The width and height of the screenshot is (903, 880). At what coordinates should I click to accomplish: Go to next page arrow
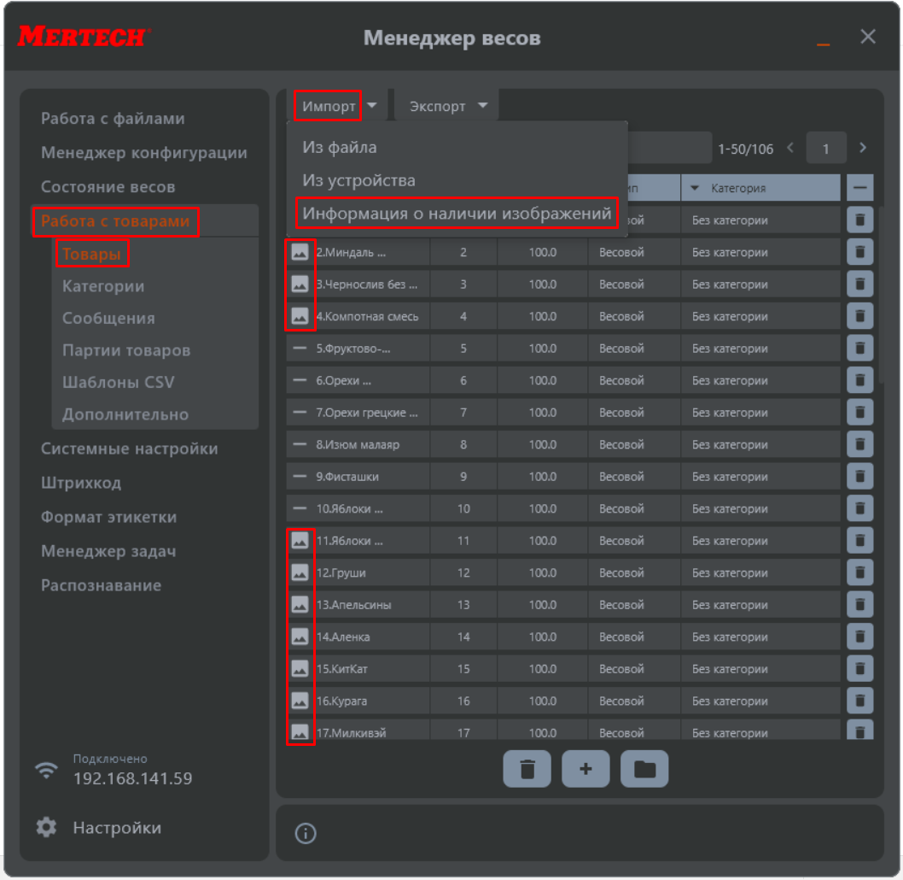[863, 148]
